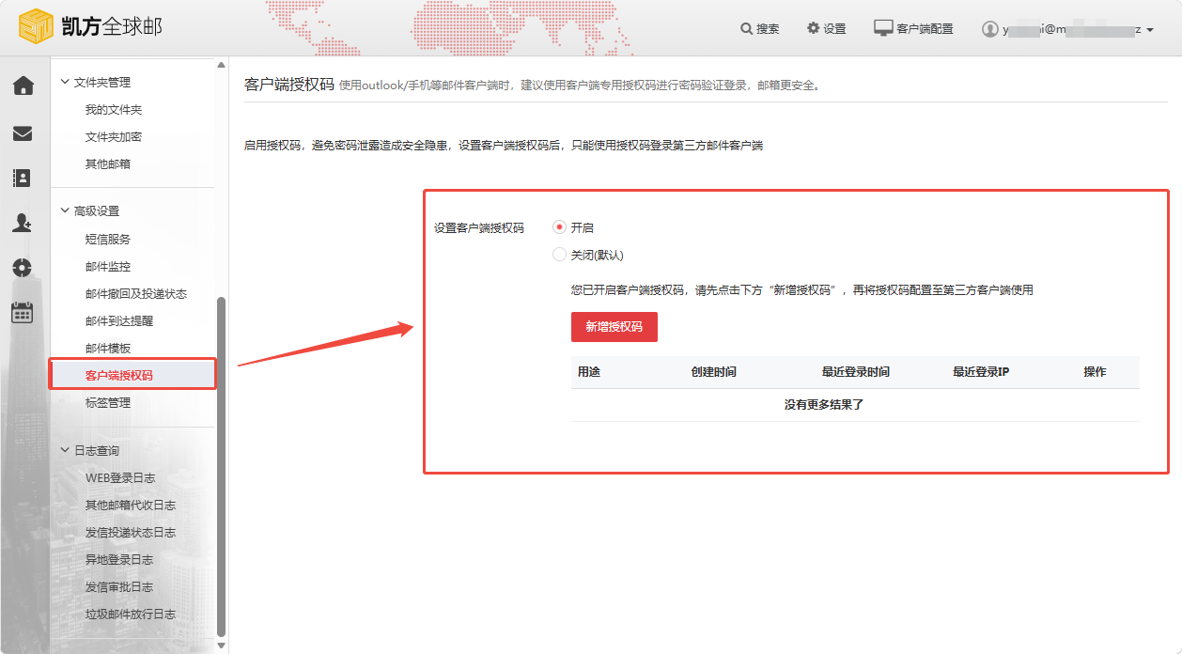This screenshot has height=654, width=1182.
Task: Select the 关闭(默认) radio button
Action: 559,255
